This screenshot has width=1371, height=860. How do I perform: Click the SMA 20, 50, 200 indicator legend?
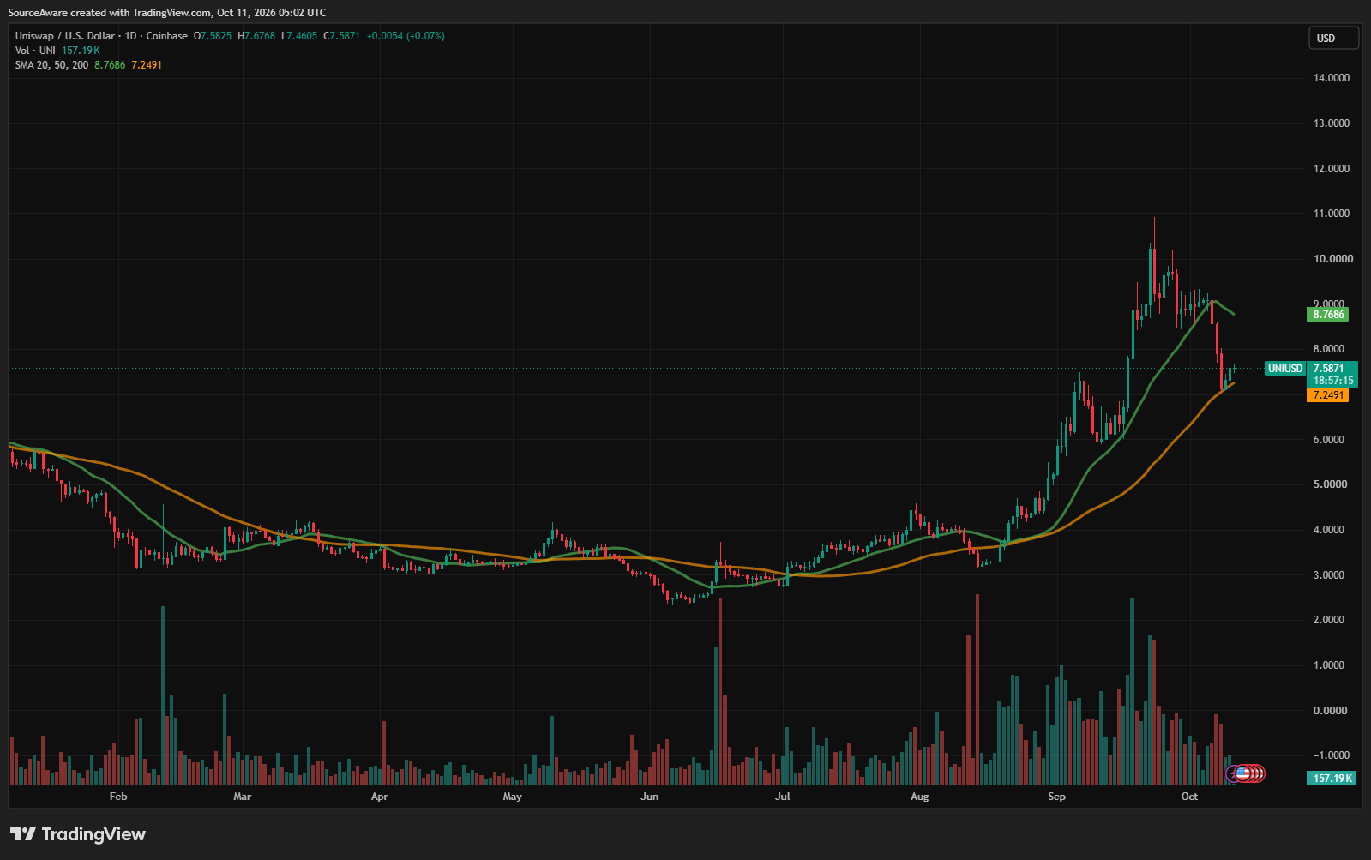pyautogui.click(x=51, y=65)
